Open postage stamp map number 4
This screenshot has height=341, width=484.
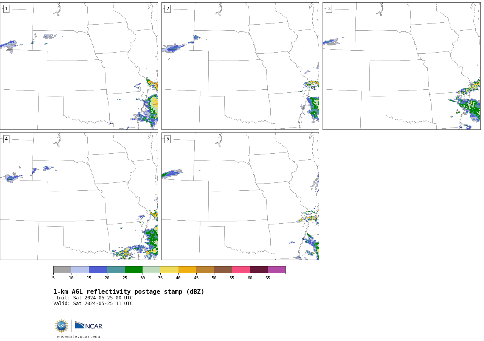coord(79,196)
